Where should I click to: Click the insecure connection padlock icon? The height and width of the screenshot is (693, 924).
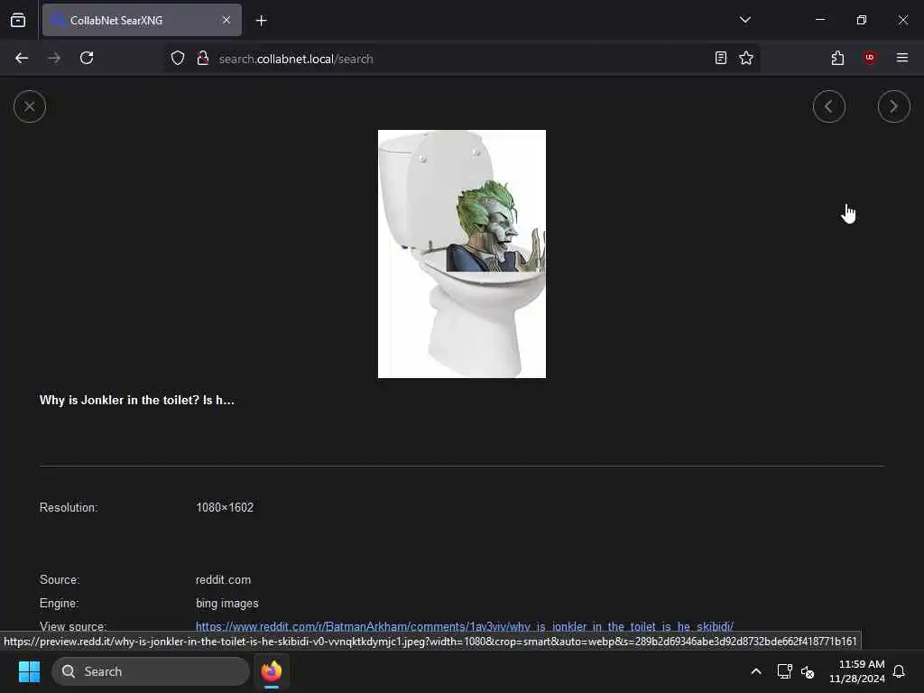coord(203,59)
